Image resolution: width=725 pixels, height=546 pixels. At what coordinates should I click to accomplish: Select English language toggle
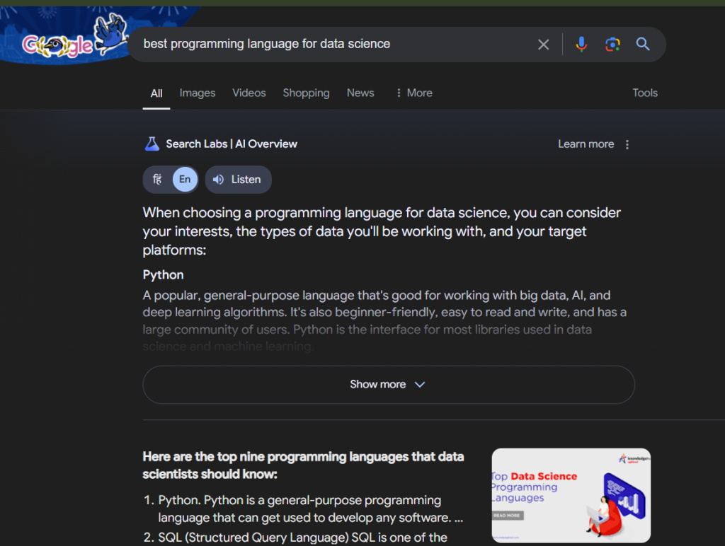pyautogui.click(x=185, y=179)
